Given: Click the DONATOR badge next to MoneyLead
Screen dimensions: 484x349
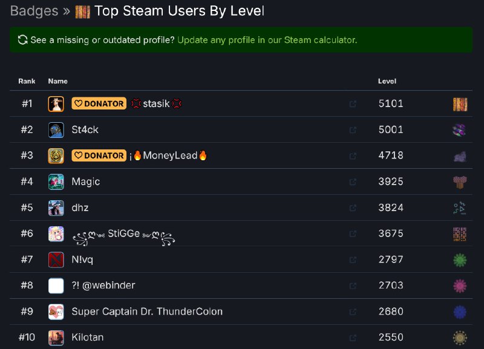Looking at the screenshot, I should click(99, 155).
